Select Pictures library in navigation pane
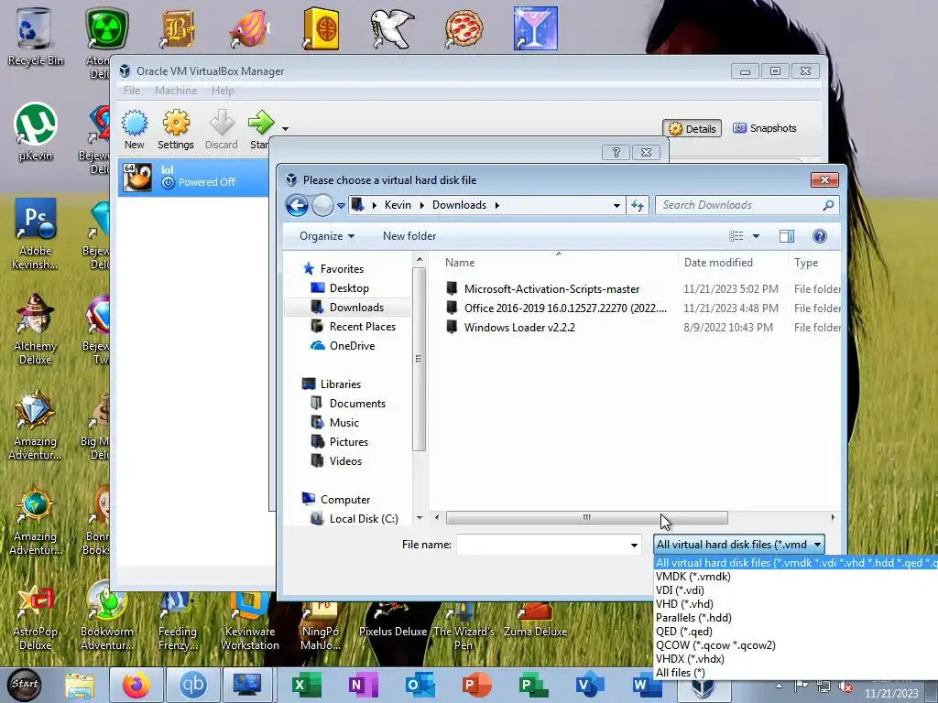Image resolution: width=938 pixels, height=703 pixels. 349,442
